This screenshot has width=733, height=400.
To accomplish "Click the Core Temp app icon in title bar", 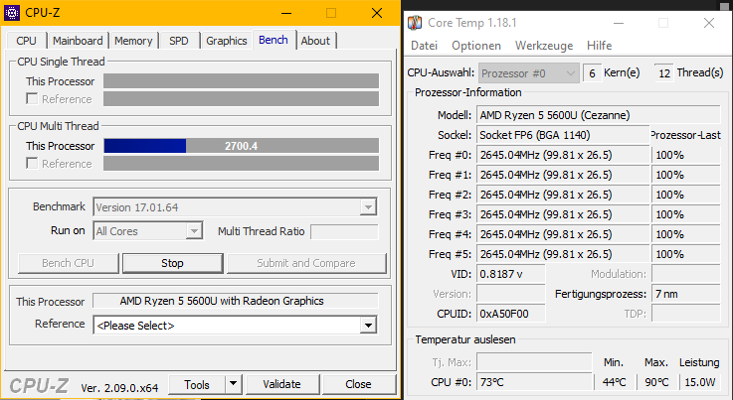I will pos(415,23).
